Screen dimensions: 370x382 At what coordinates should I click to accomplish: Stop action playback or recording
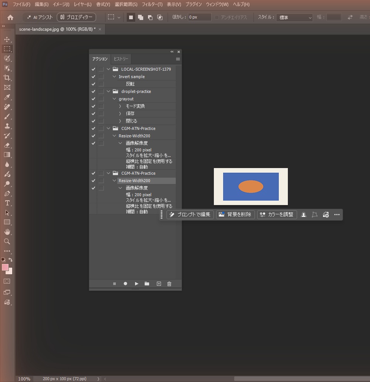pos(114,284)
